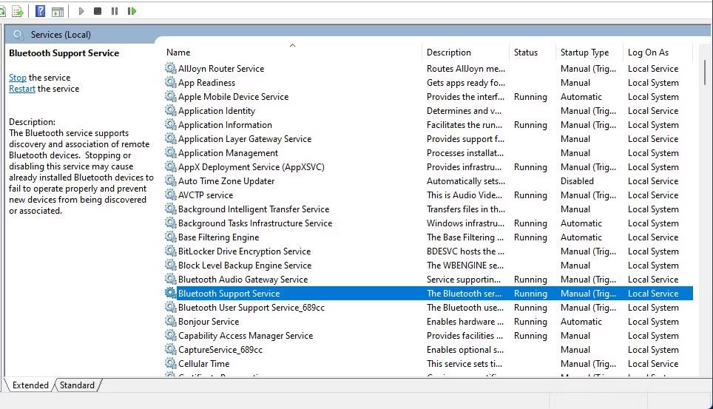Click gear icon of Background Intelligent Transfer Service

[171, 209]
